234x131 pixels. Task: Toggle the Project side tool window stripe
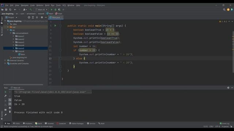click(x=1, y=20)
